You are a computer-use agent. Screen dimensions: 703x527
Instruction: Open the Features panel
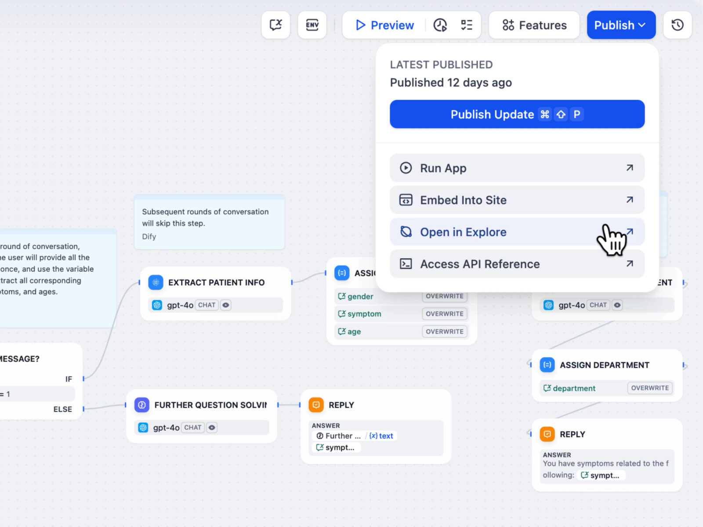534,25
